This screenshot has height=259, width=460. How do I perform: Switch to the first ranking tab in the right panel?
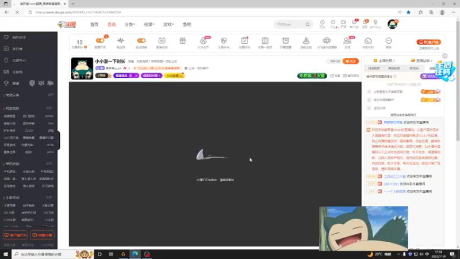click(x=374, y=68)
